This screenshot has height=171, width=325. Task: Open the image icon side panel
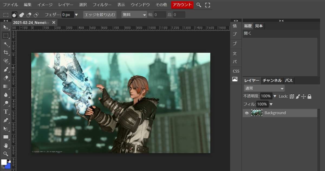[x=235, y=79]
